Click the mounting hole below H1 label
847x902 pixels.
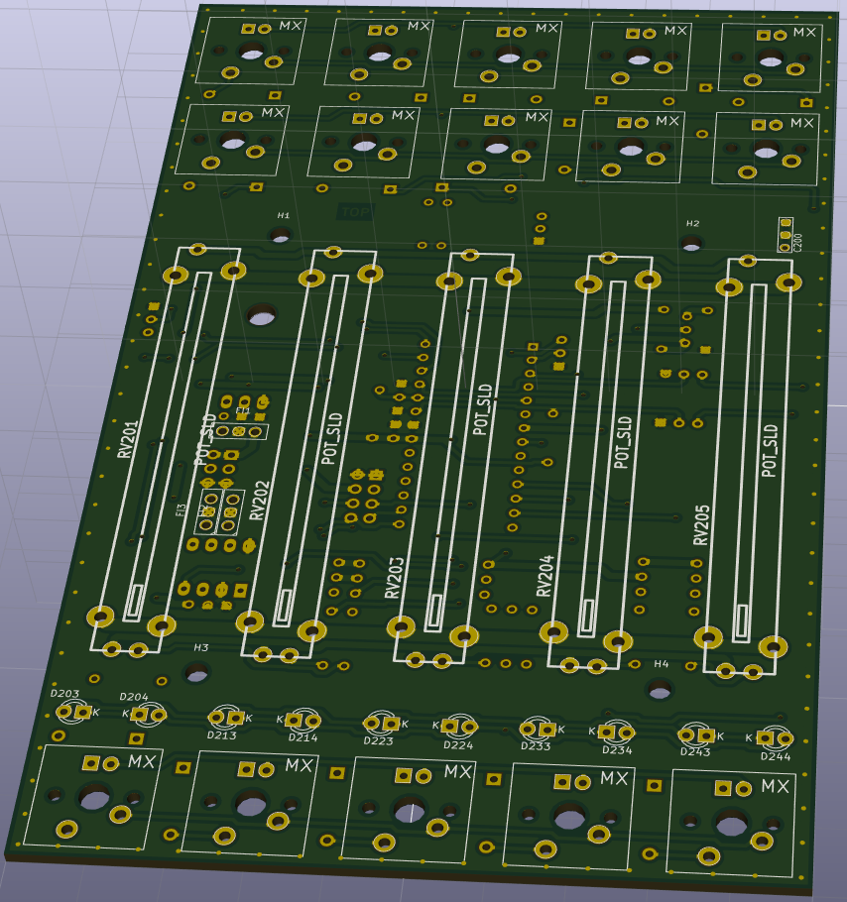281,235
